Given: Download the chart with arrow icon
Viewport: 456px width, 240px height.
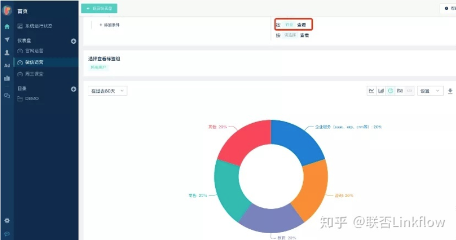Looking at the screenshot, I should [450, 91].
